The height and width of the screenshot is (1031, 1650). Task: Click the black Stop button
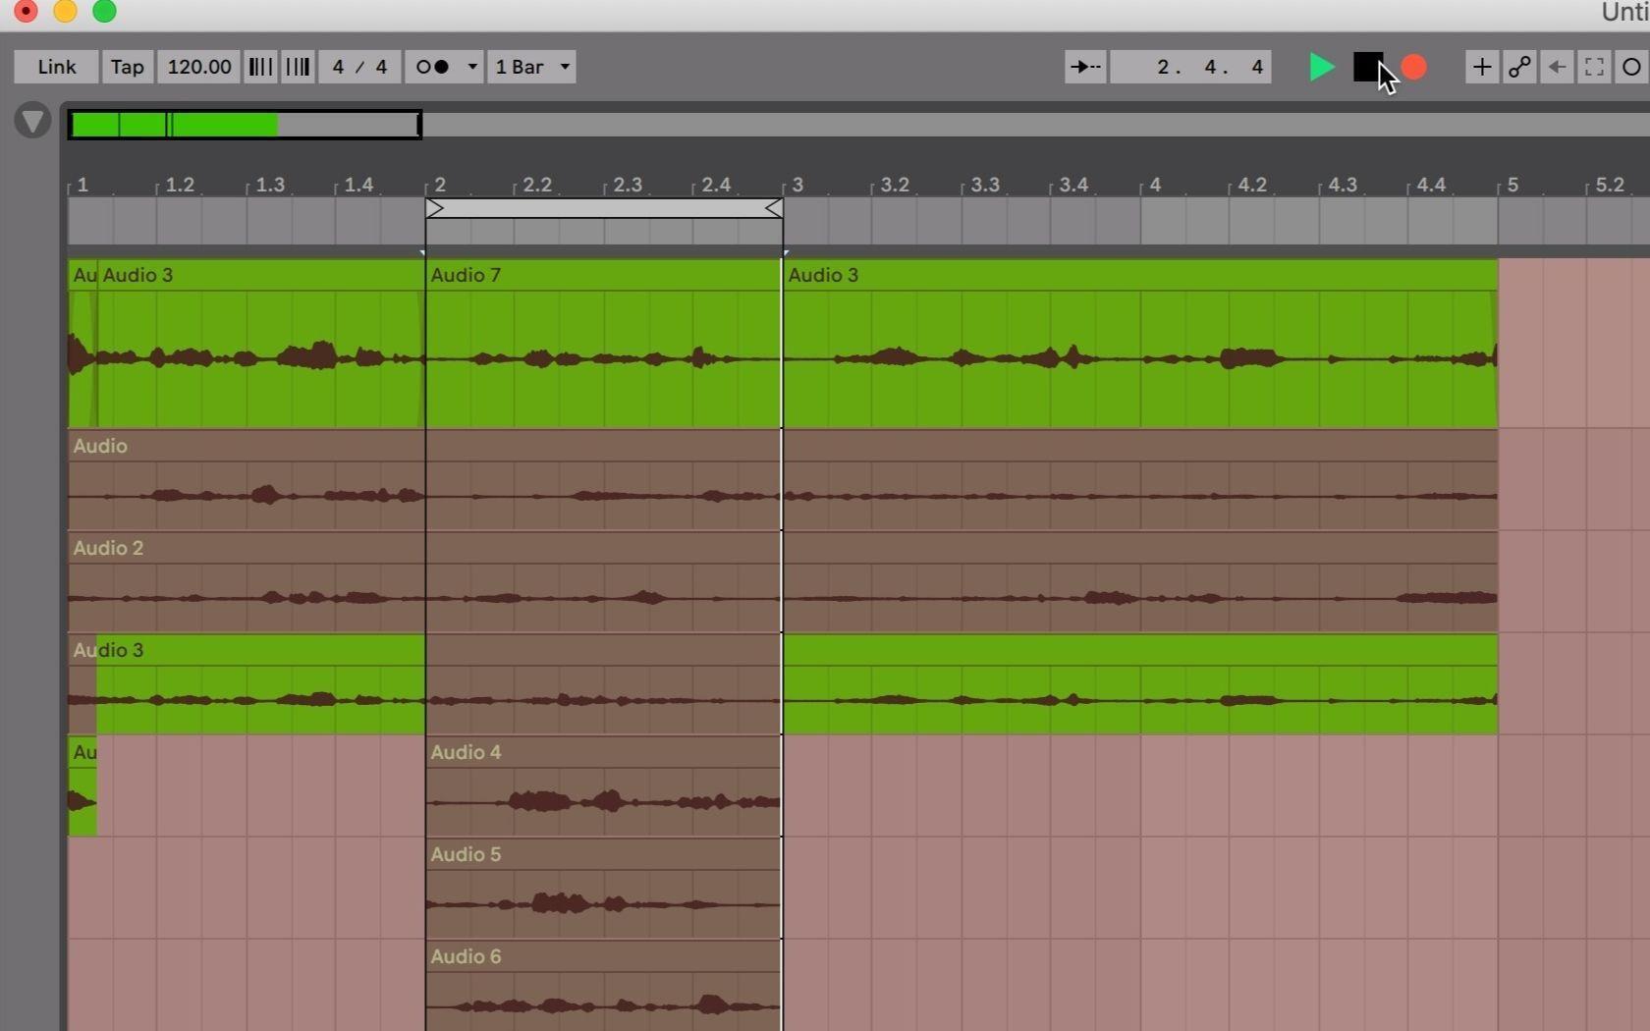coord(1367,67)
